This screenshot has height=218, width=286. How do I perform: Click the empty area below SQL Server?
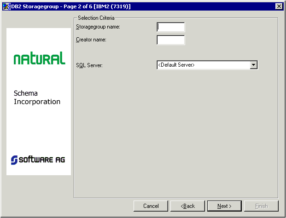[x=175, y=133]
